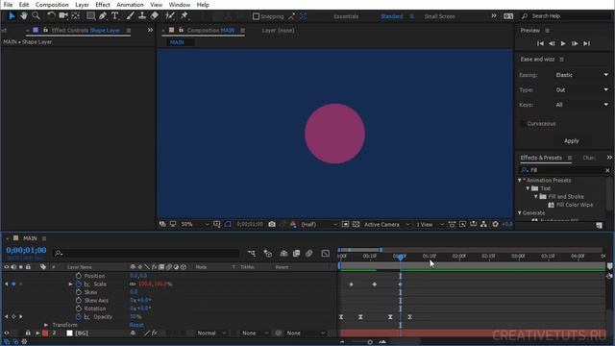Play the composition preview
The width and height of the screenshot is (615, 346).
coord(563,43)
